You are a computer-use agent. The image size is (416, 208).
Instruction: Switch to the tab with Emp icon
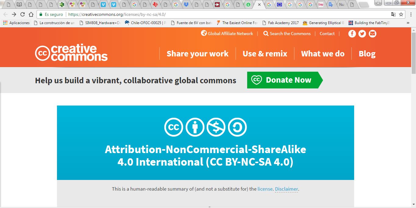(x=321, y=5)
